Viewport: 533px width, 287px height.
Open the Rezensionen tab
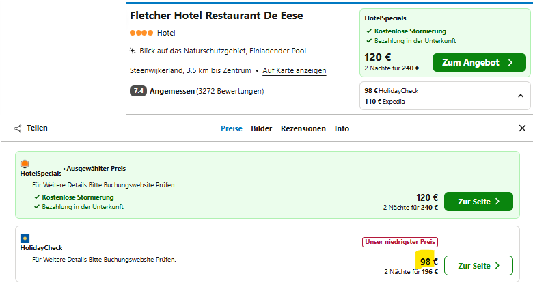(303, 128)
